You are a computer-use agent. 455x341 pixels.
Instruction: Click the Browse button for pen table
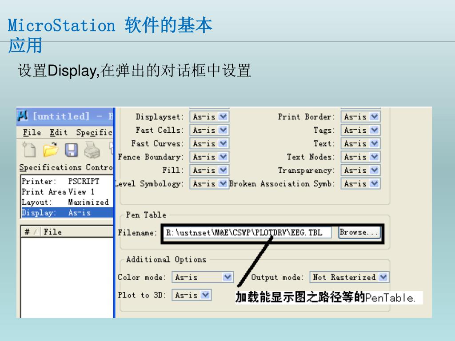[x=359, y=233]
